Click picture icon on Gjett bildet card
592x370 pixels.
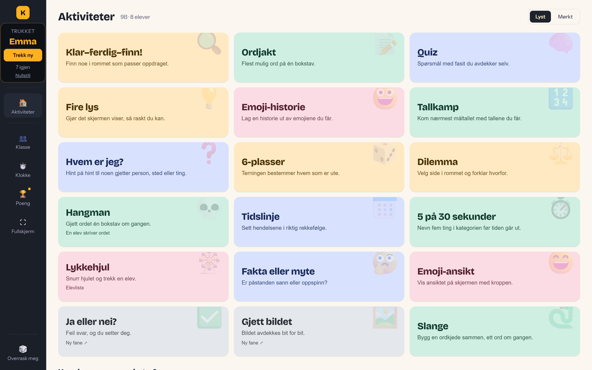coord(385,317)
